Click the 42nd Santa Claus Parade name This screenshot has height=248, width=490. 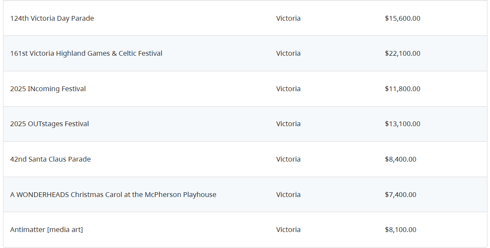coord(50,159)
